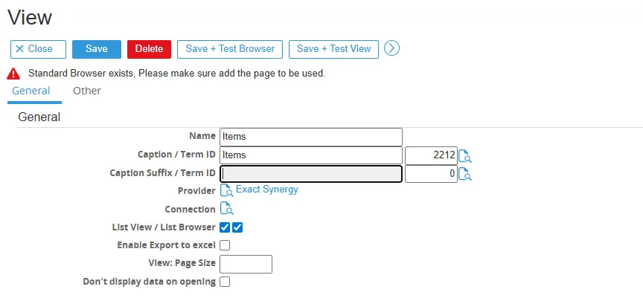
Task: Click the Name input field
Action: click(311, 137)
